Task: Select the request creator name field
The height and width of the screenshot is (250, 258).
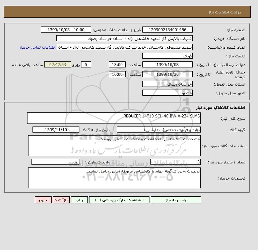Action: click(125, 47)
